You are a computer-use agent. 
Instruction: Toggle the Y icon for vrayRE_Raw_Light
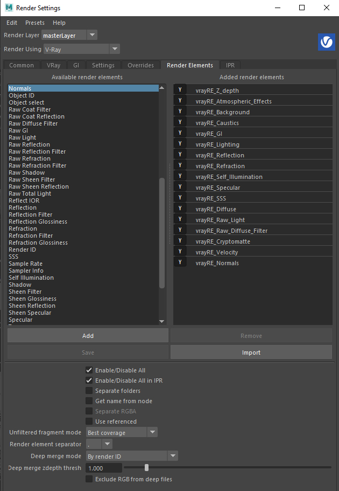pos(180,219)
